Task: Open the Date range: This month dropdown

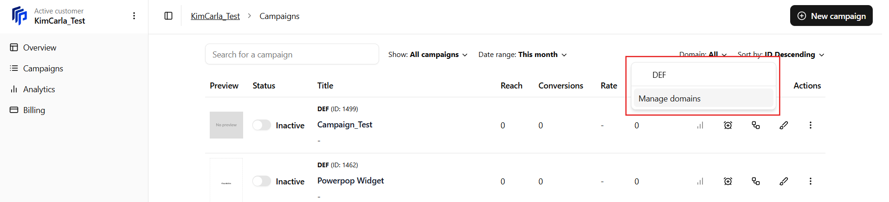Action: [522, 55]
